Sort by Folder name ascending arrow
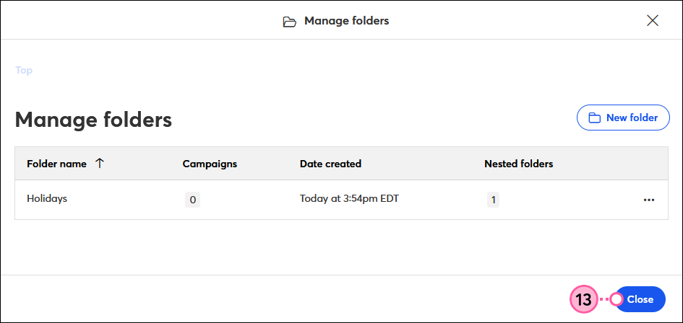Image resolution: width=683 pixels, height=323 pixels. point(100,164)
